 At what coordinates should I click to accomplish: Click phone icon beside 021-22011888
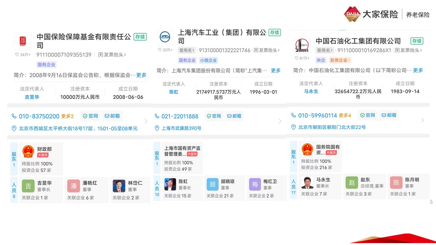[157, 116]
